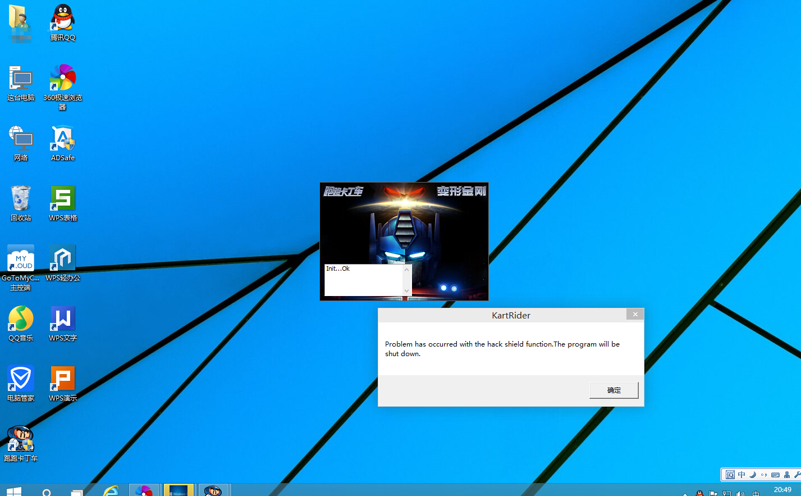Launch the GoToMyCloud 主控端 shortcut
801x496 pixels.
[x=21, y=267]
